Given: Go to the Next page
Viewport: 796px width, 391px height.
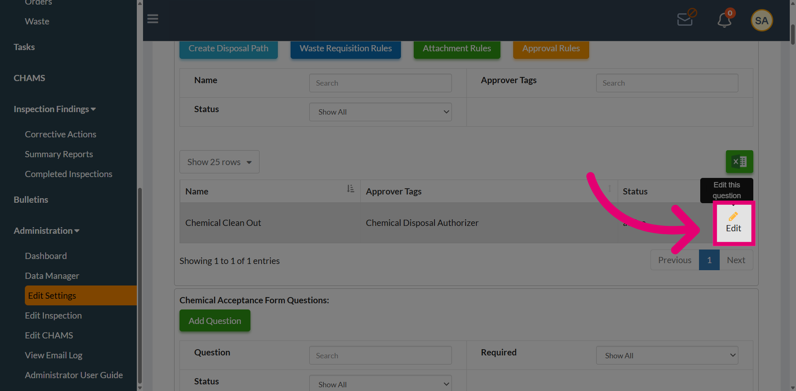Looking at the screenshot, I should tap(736, 260).
